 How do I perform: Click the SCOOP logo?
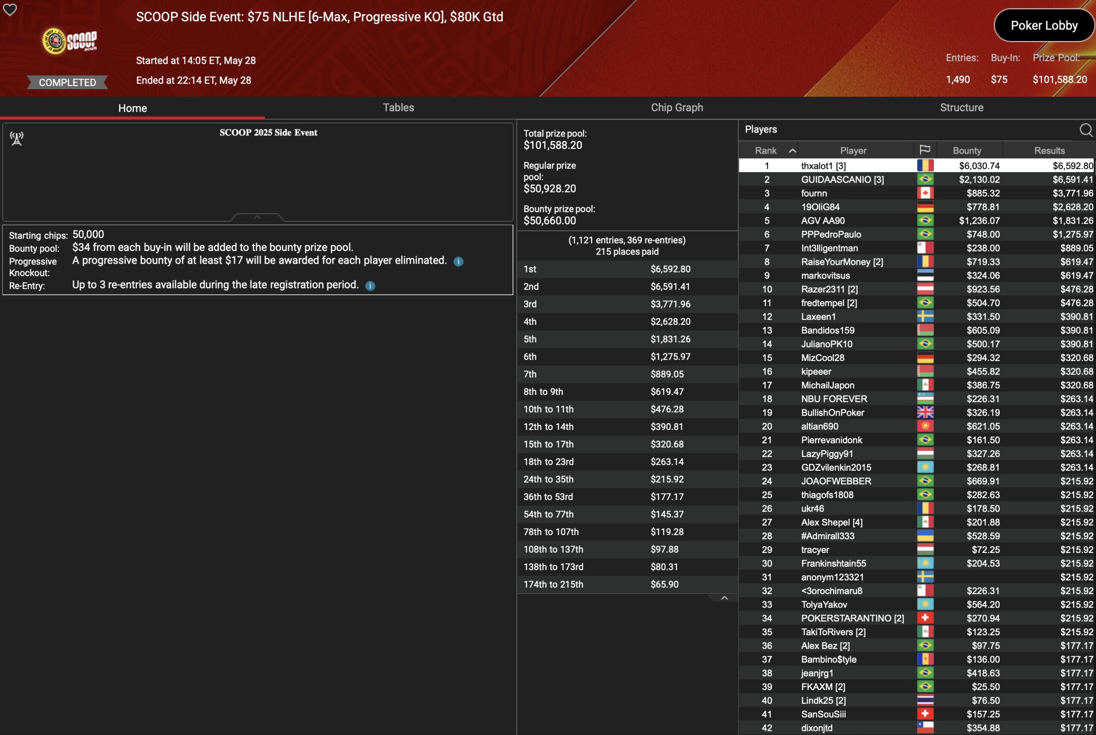(x=70, y=41)
